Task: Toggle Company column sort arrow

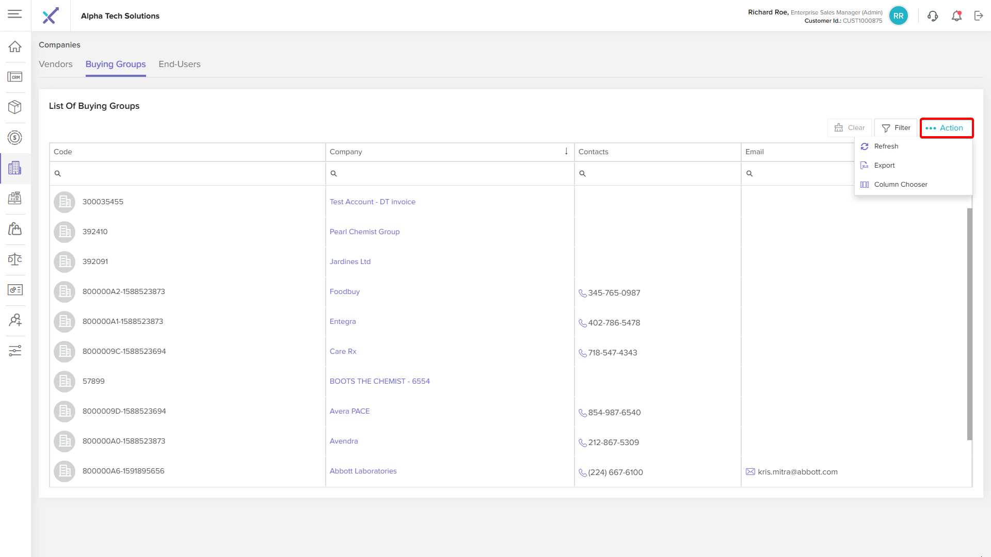Action: 566,151
